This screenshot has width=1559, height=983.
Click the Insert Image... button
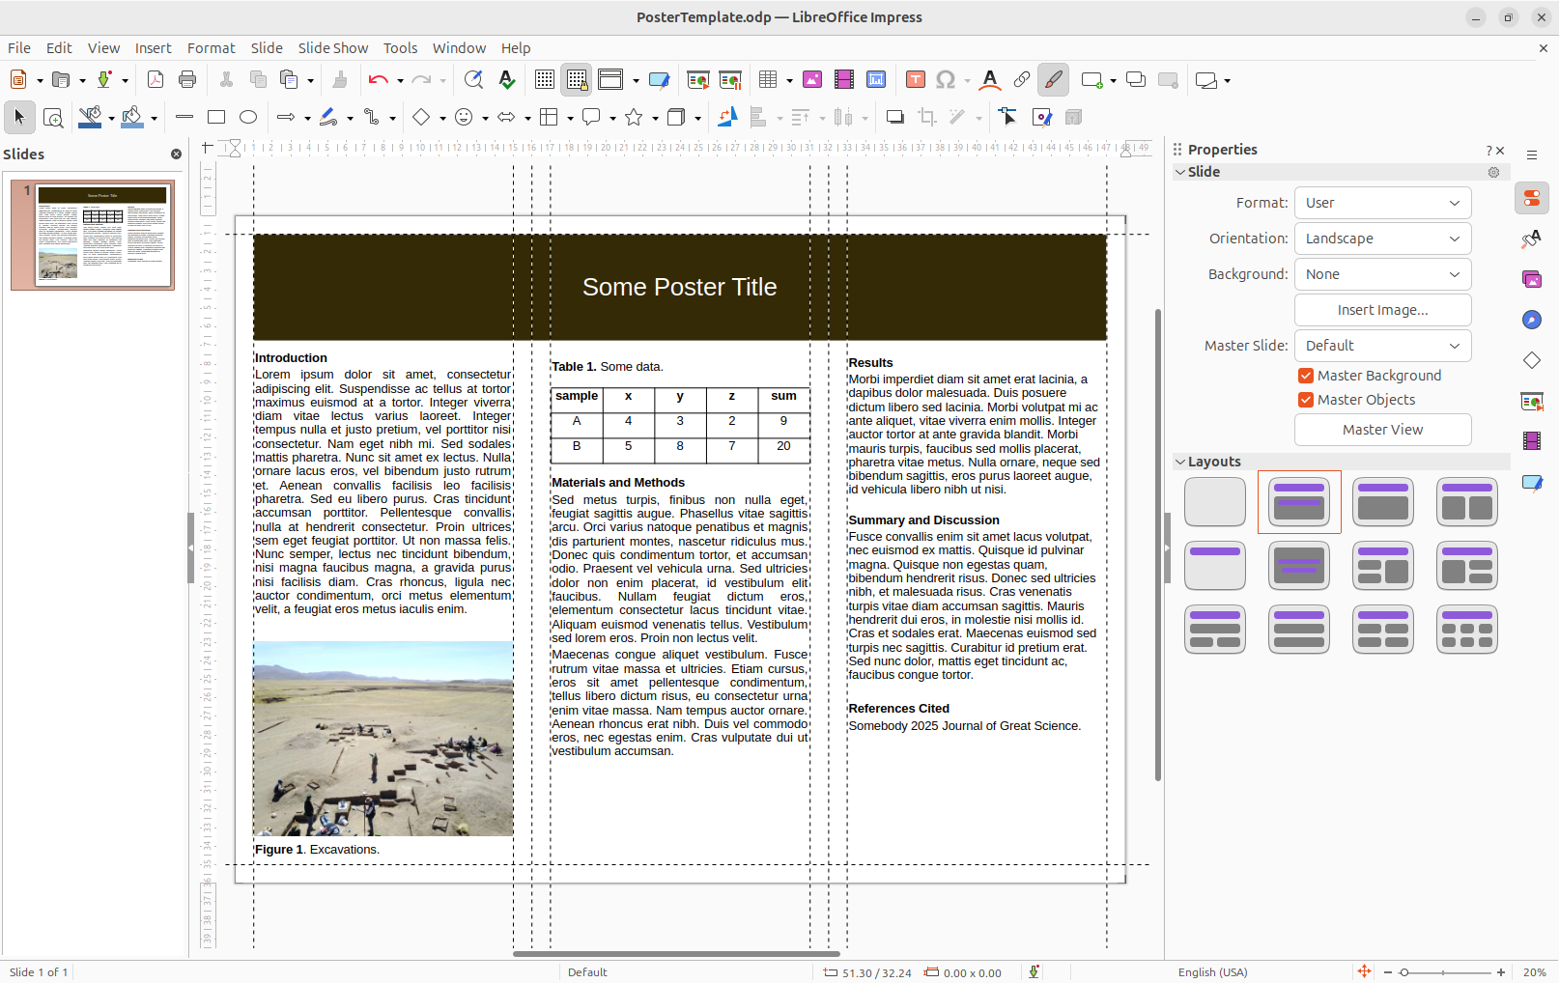tap(1382, 310)
